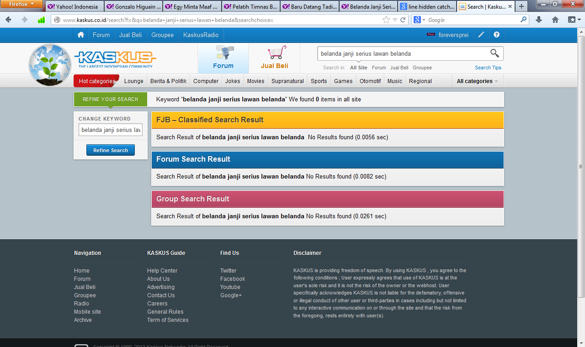Open the Lounge category

click(134, 81)
